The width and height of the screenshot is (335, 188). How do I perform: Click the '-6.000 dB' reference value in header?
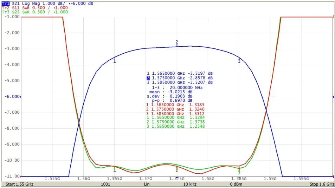(x=82, y=4)
